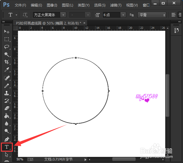Viewport: 183px width, 163px height.
Task: Select the Paint Bucket tool
Action: point(7,116)
